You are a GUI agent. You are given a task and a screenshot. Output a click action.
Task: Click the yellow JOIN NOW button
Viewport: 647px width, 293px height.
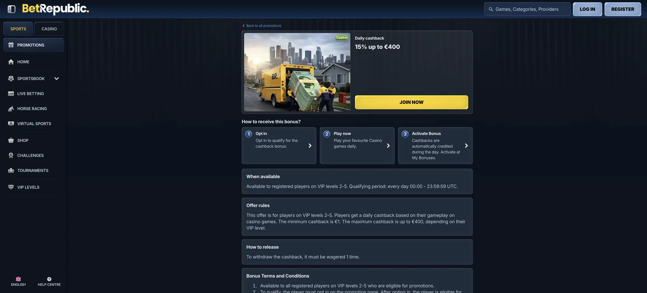tap(411, 102)
